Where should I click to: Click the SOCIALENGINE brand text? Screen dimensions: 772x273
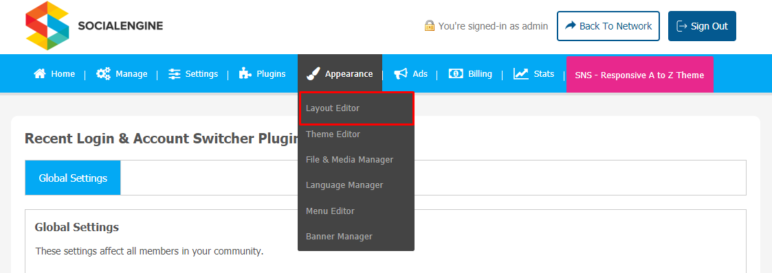120,25
